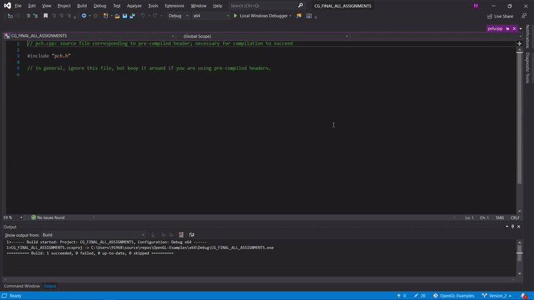Click the Open File folder icon

click(x=117, y=16)
